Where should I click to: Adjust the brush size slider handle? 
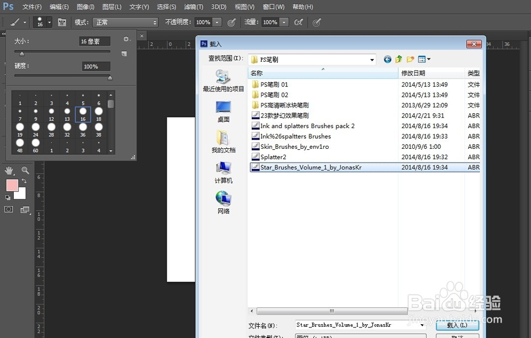[x=22, y=54]
